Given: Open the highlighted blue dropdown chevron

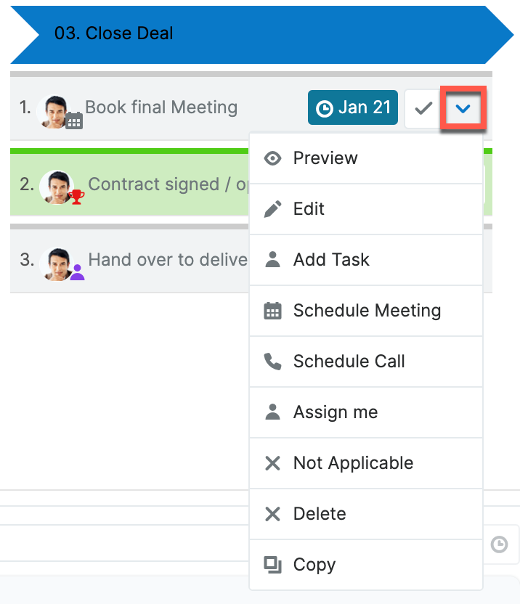Looking at the screenshot, I should [463, 107].
